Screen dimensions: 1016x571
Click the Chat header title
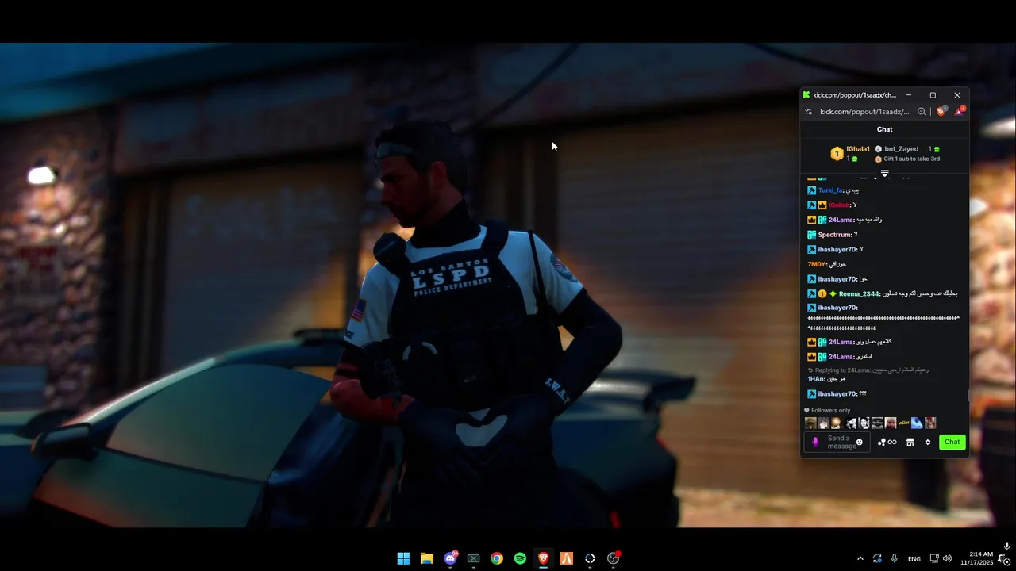tap(884, 129)
